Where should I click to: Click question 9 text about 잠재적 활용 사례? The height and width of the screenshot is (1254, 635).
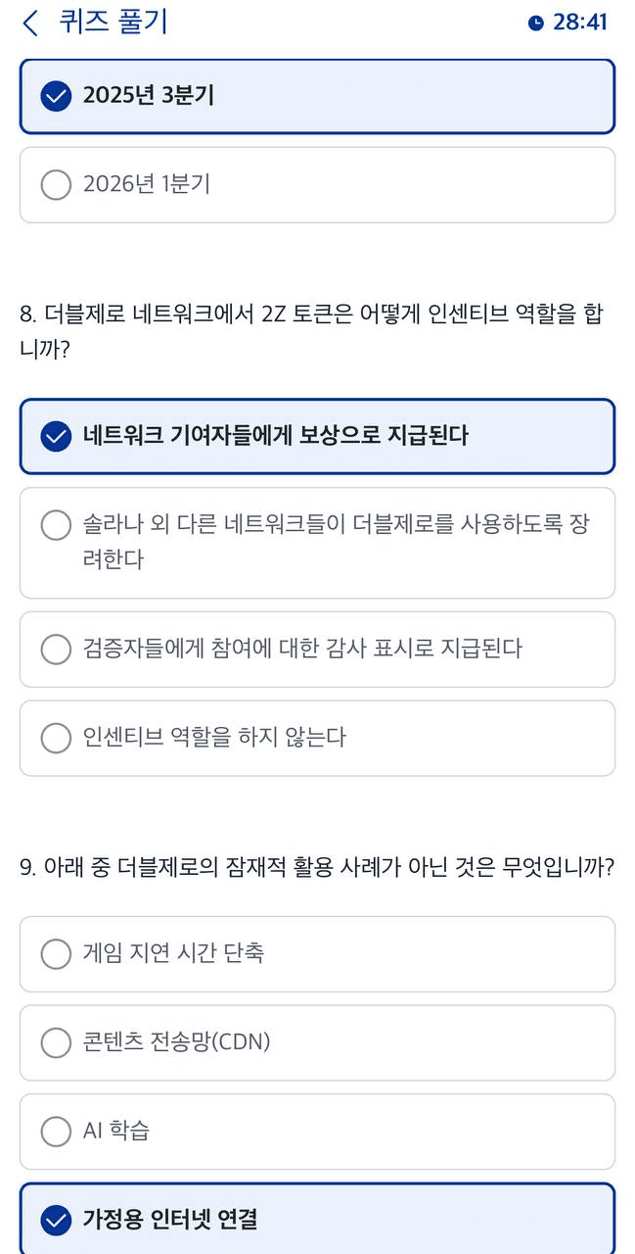click(317, 868)
